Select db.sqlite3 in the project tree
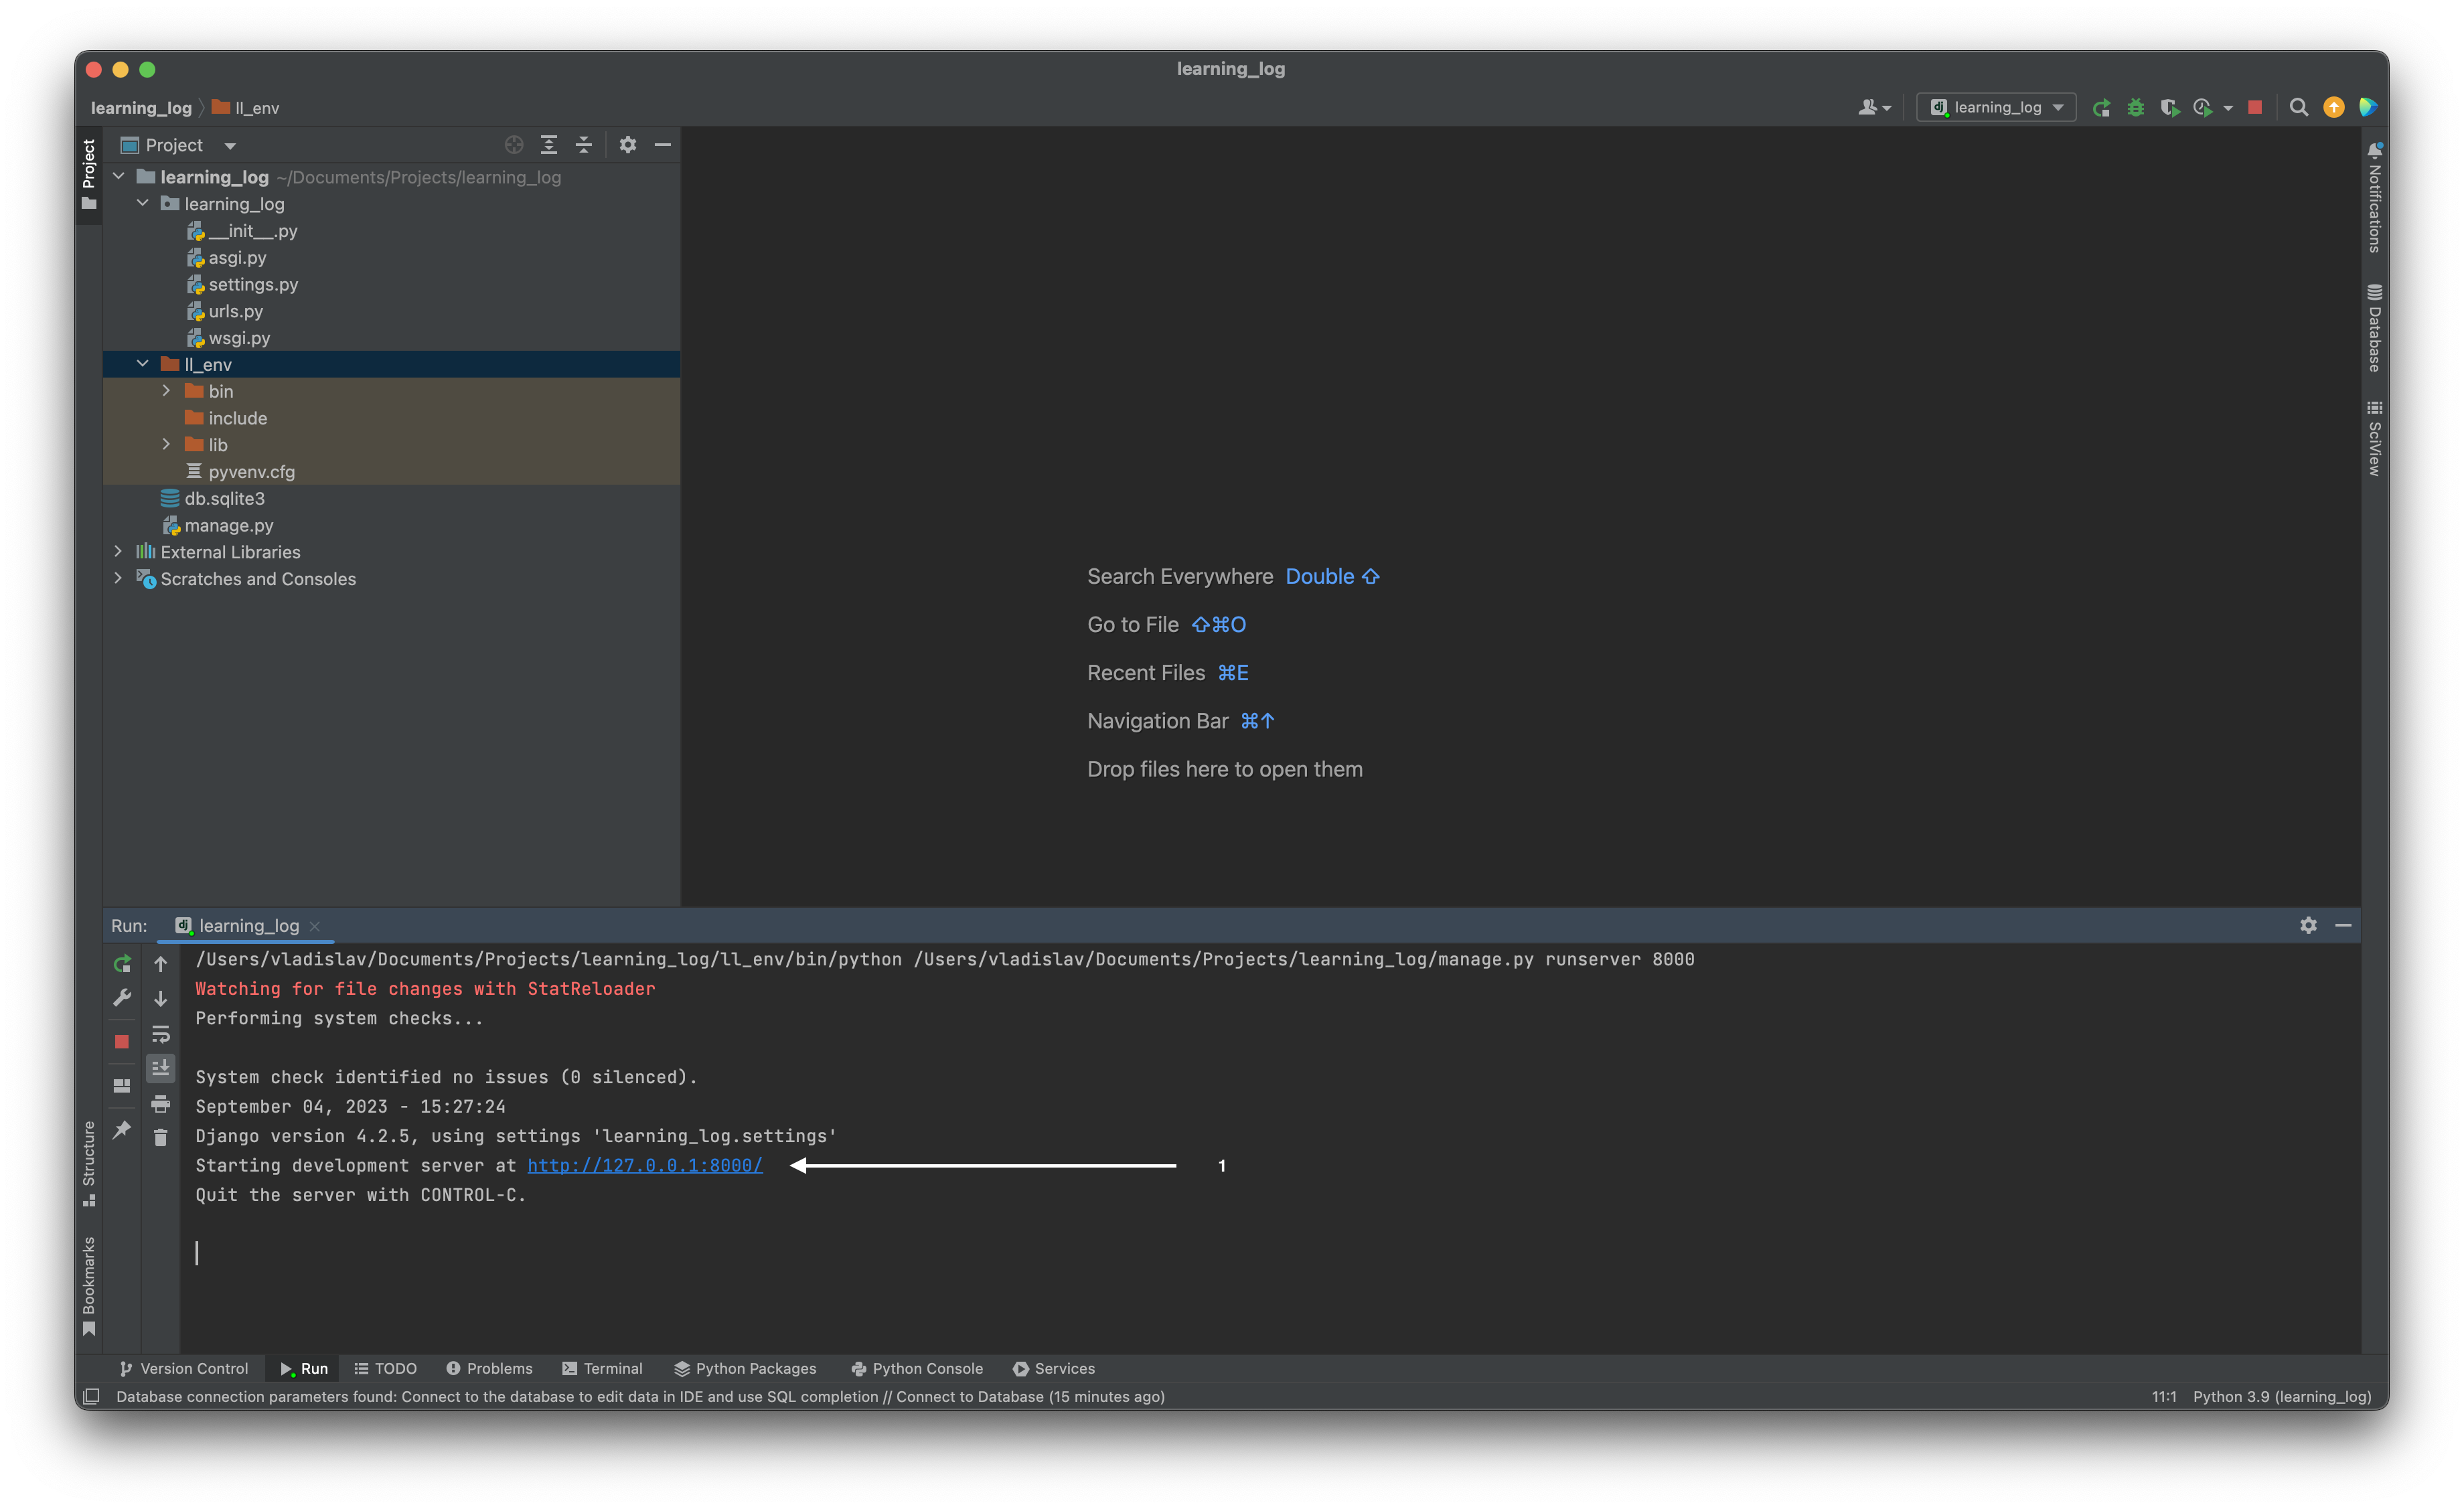The width and height of the screenshot is (2464, 1509). [225, 498]
